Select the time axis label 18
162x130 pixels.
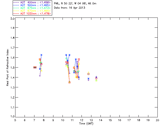pos(138,120)
